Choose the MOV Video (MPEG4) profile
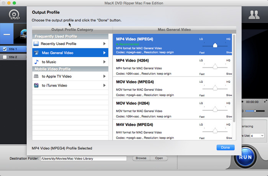 pyautogui.click(x=172, y=87)
